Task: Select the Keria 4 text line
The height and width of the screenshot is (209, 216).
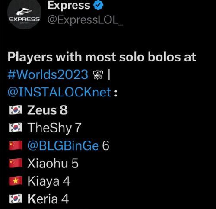Action: 48,199
